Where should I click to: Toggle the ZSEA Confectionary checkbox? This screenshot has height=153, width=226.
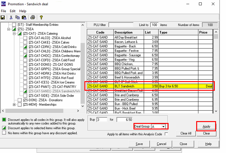click(25, 56)
